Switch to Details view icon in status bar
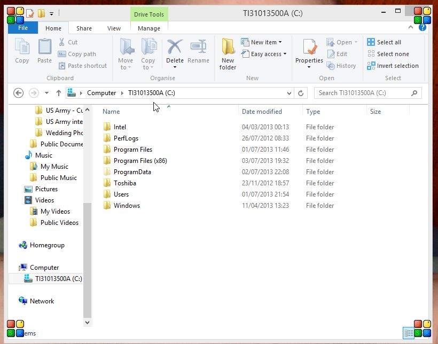The height and width of the screenshot is (344, 438). coord(409,333)
